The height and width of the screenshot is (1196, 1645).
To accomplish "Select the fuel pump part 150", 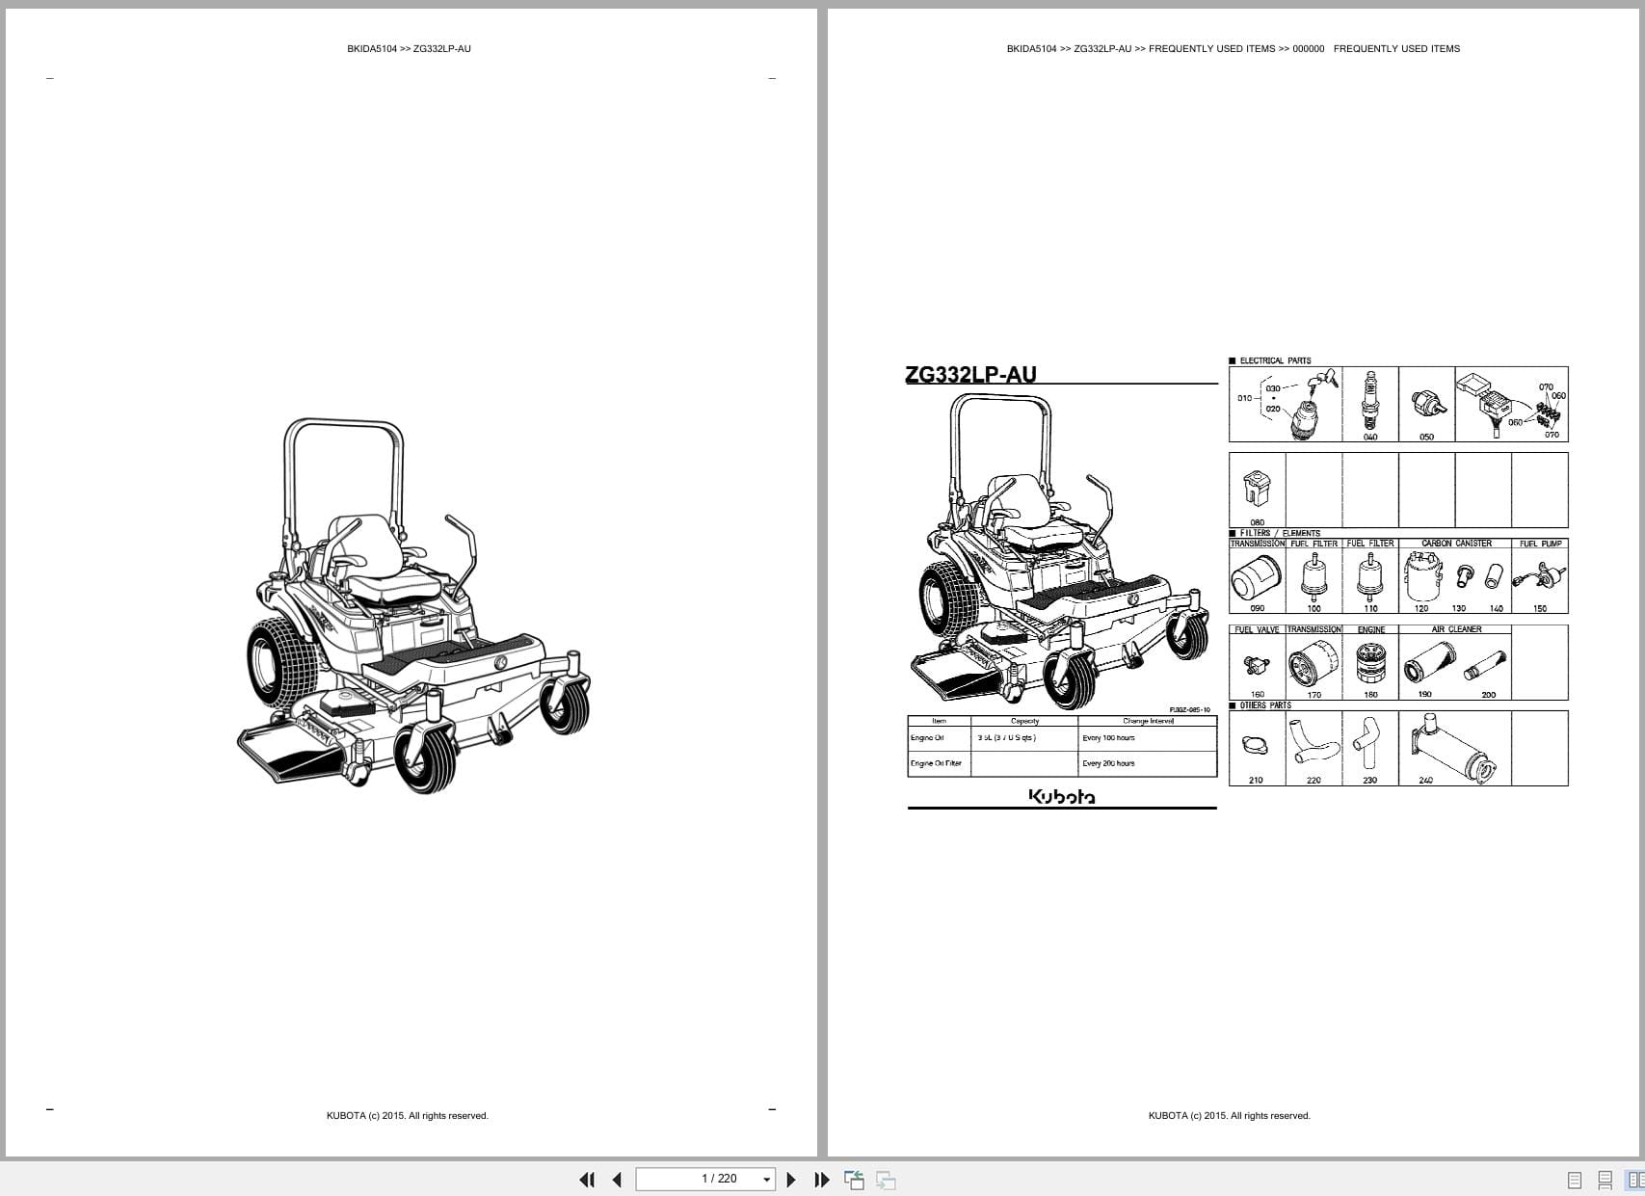I will [1541, 578].
